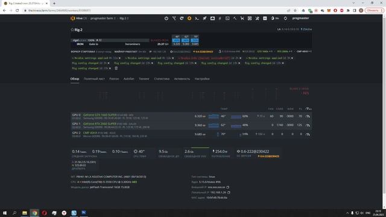Go back in the browser
This screenshot has width=386, height=217.
(x=4, y=10)
